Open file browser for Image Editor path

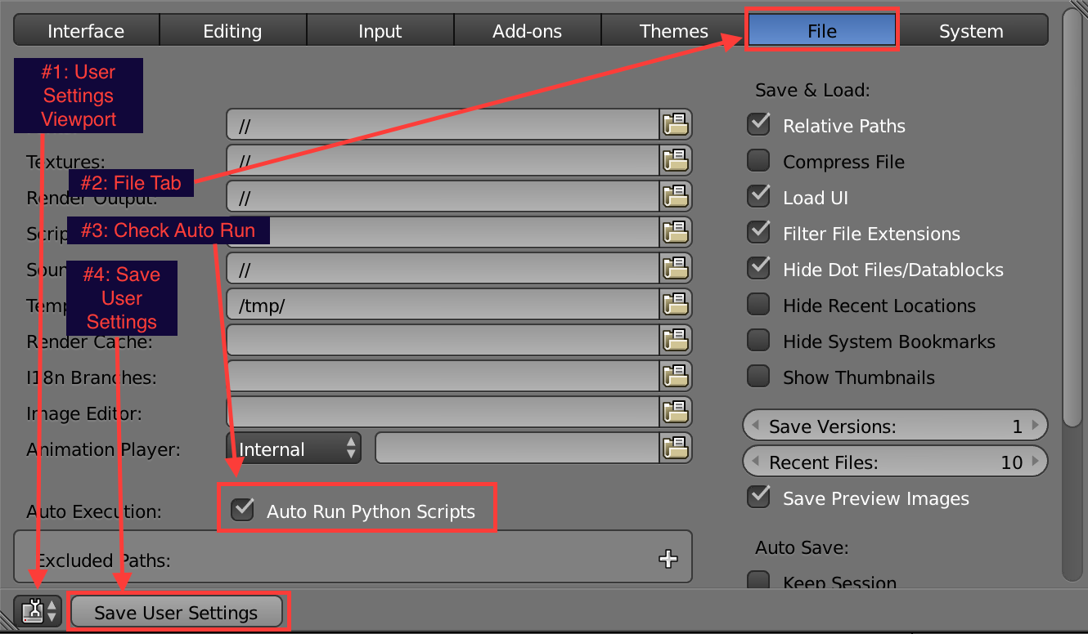point(677,412)
